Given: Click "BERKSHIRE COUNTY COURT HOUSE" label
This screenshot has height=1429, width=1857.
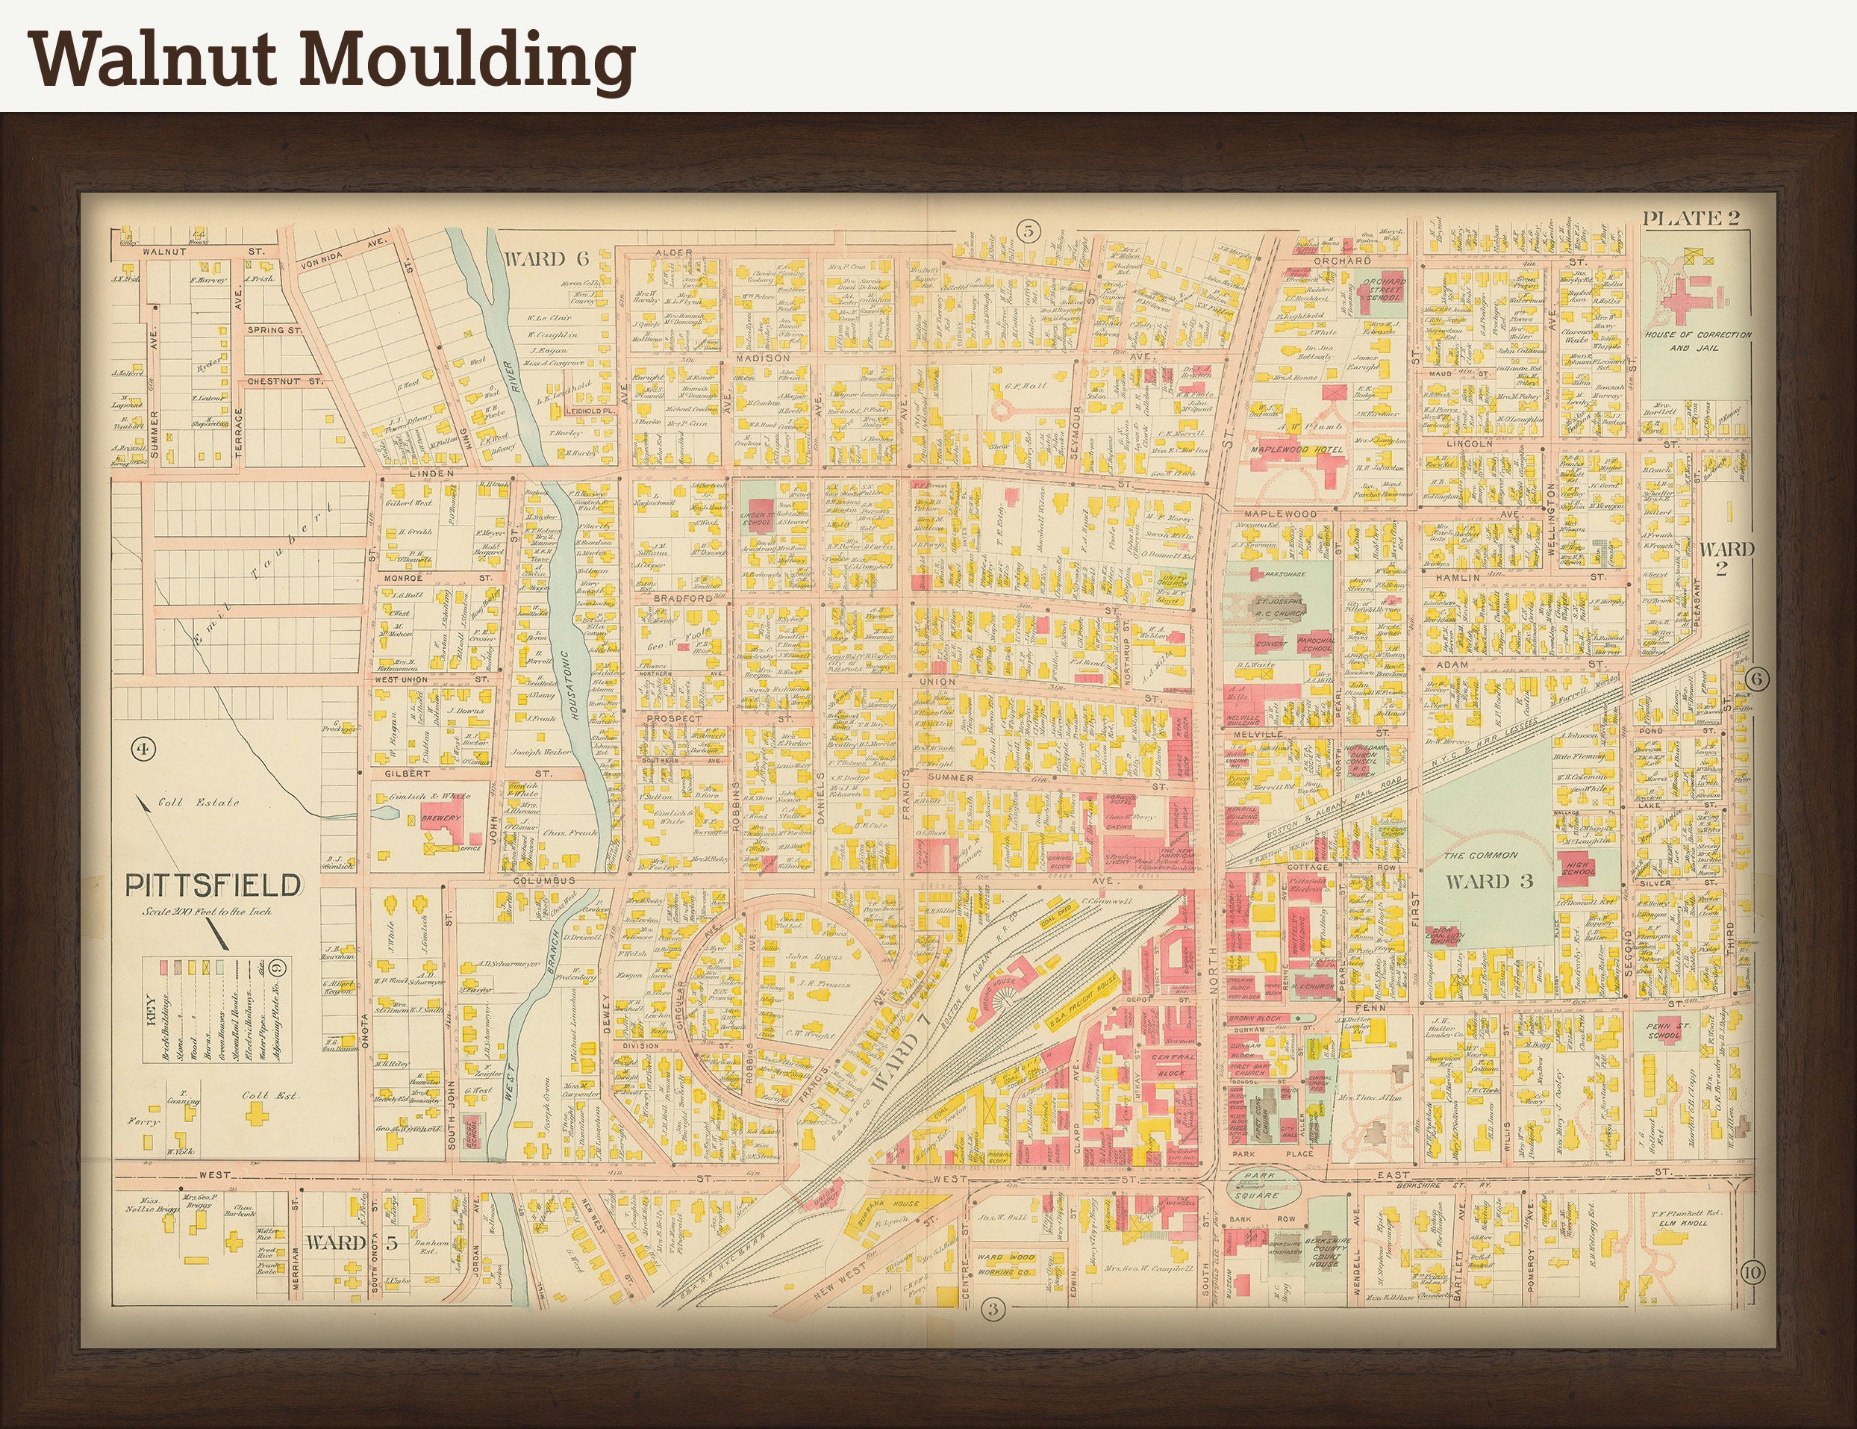Looking at the screenshot, I should click(1329, 1252).
